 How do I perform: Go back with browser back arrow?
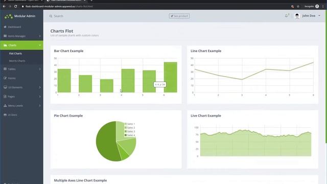pos(4,7)
